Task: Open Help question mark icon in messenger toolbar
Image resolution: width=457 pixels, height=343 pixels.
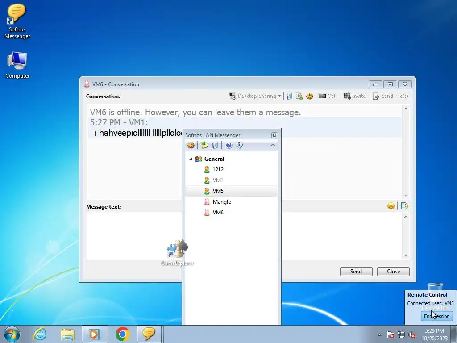Action: pyautogui.click(x=229, y=145)
